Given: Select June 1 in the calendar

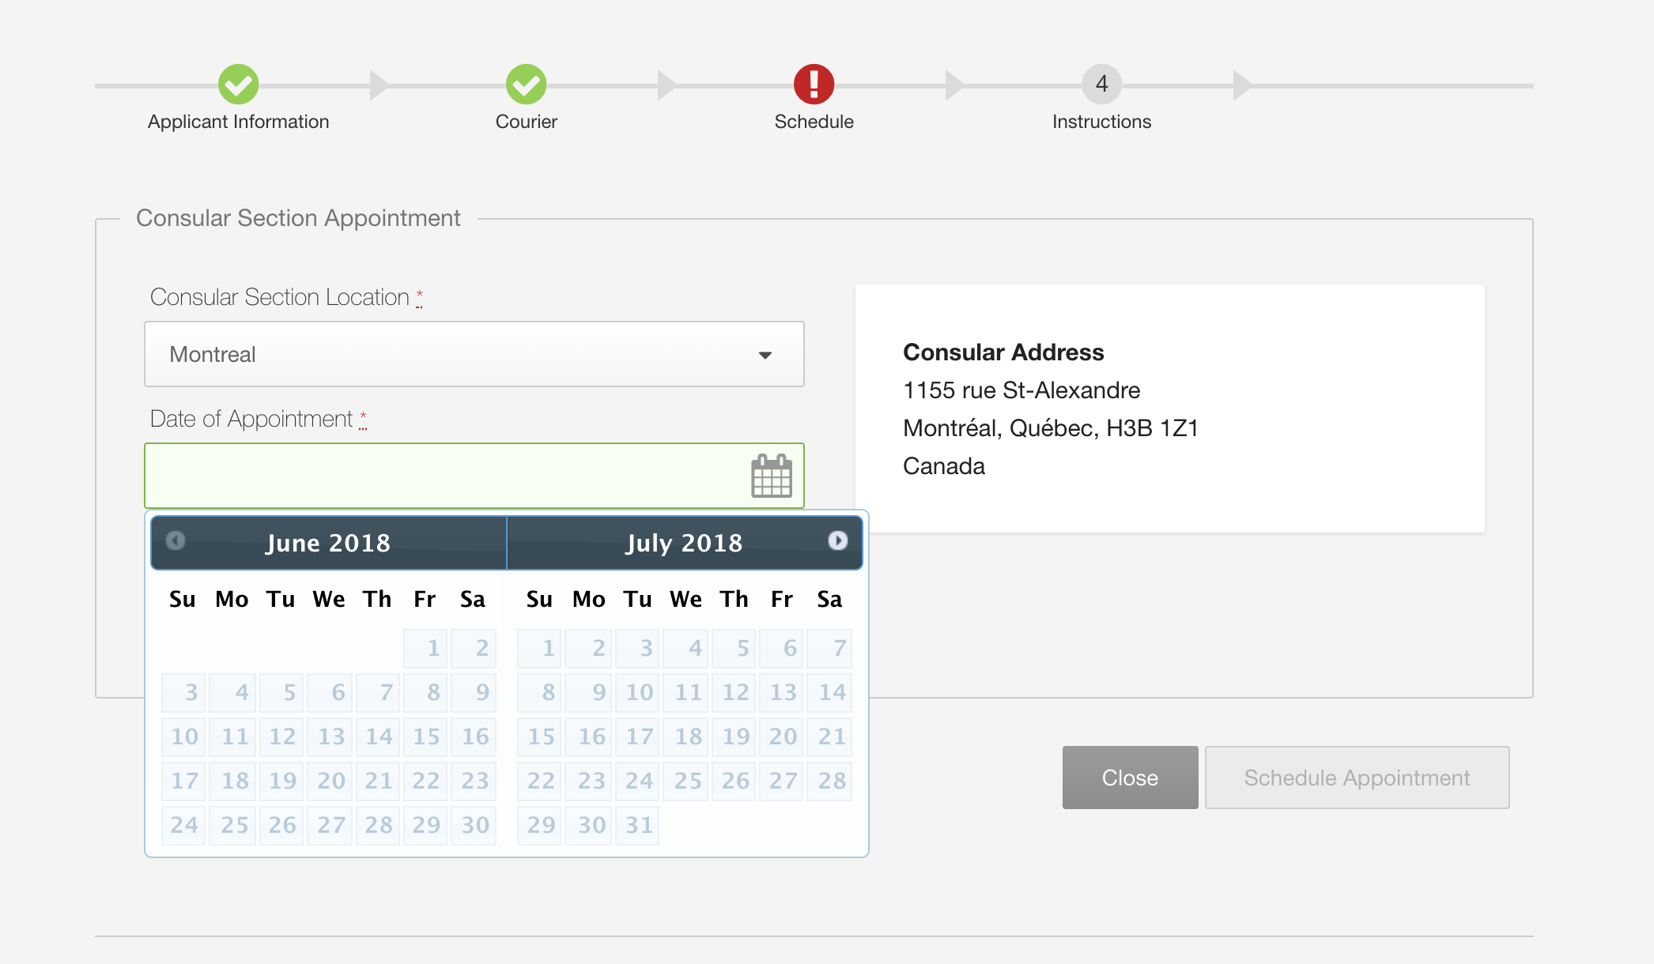Looking at the screenshot, I should click(425, 648).
